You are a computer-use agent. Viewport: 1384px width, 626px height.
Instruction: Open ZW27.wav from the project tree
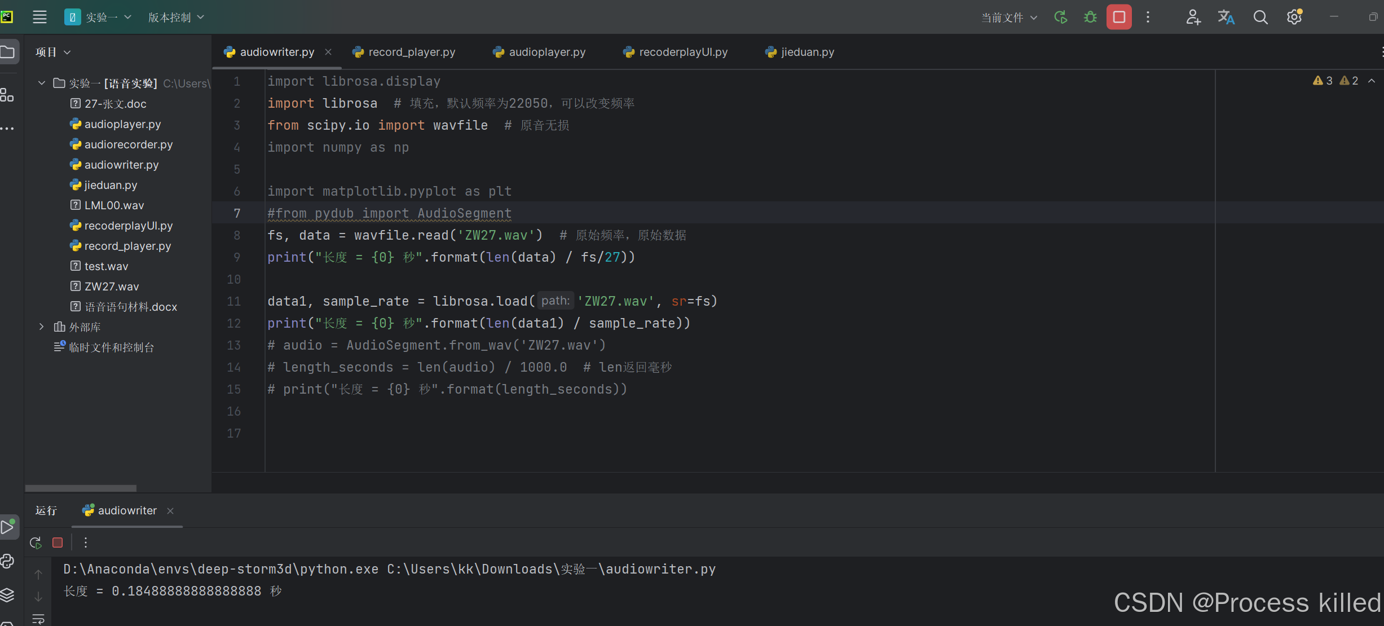tap(111, 286)
